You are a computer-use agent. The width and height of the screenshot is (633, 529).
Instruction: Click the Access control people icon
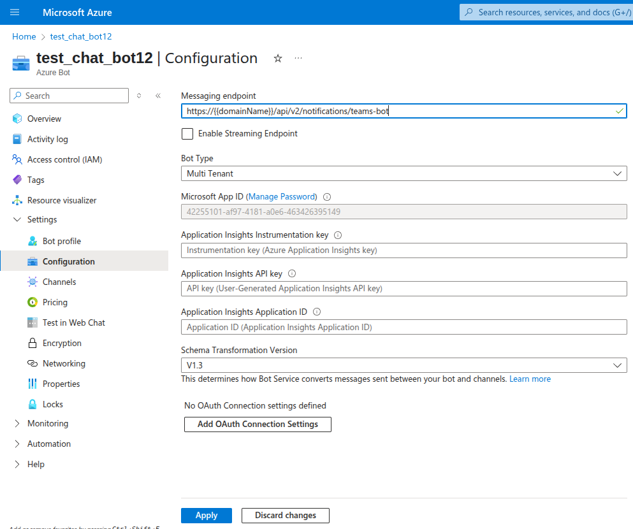17,159
